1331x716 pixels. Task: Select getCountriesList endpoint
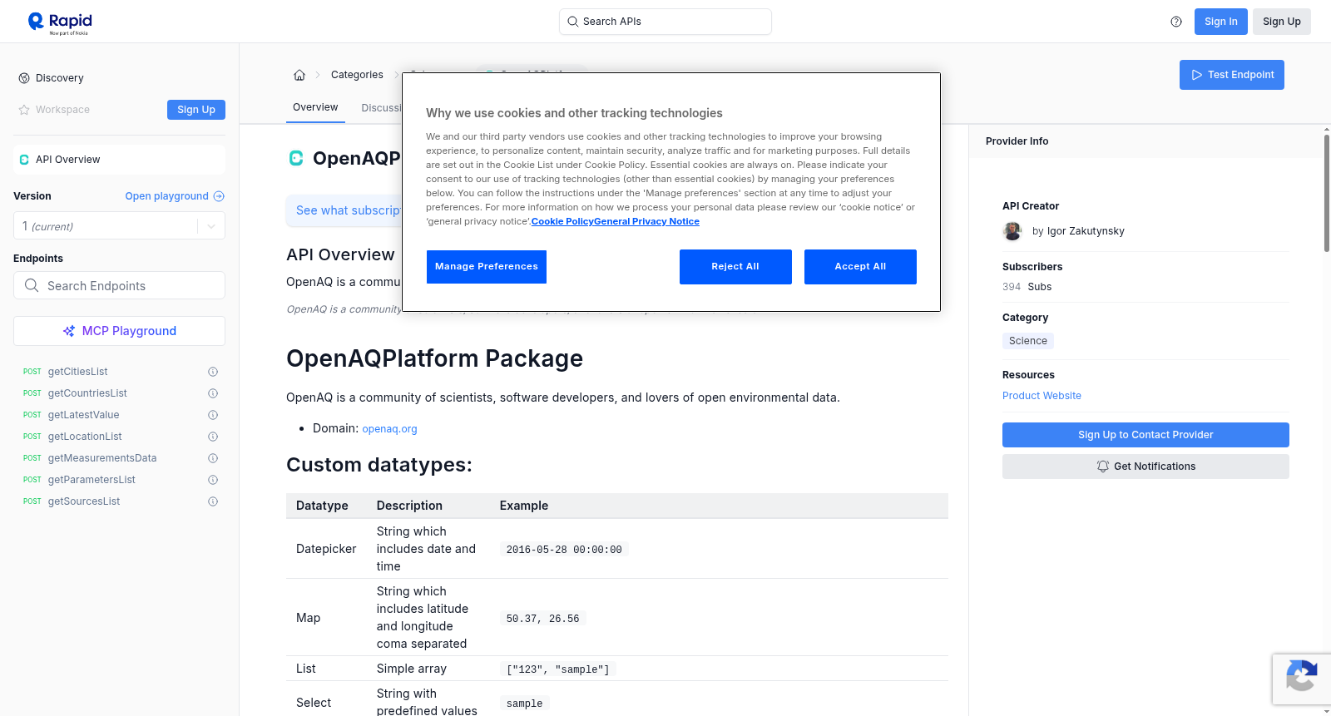tap(87, 393)
